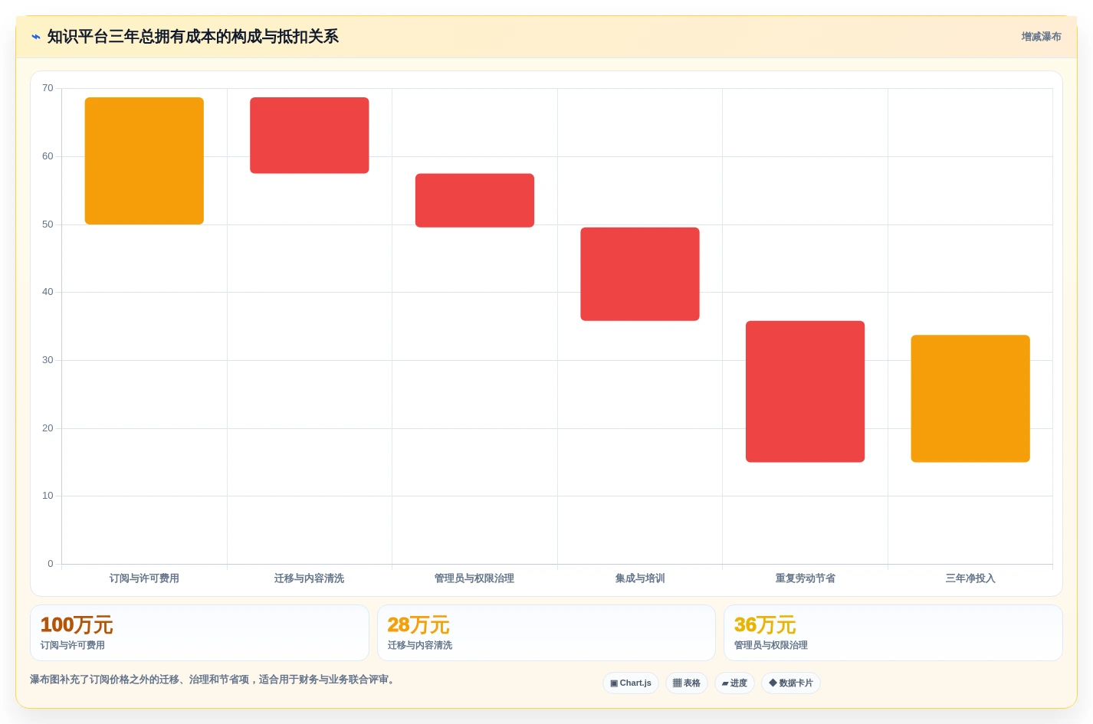Click the 增减瀑布 tag in header
The height and width of the screenshot is (724, 1093).
tap(1041, 37)
